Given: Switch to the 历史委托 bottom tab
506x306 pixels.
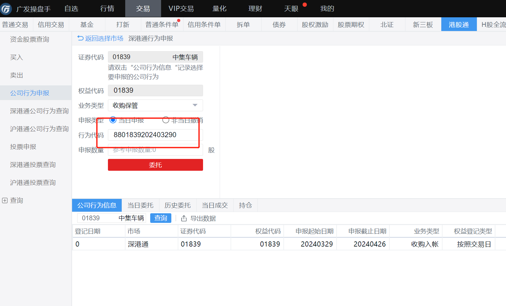Looking at the screenshot, I should click(x=177, y=205).
